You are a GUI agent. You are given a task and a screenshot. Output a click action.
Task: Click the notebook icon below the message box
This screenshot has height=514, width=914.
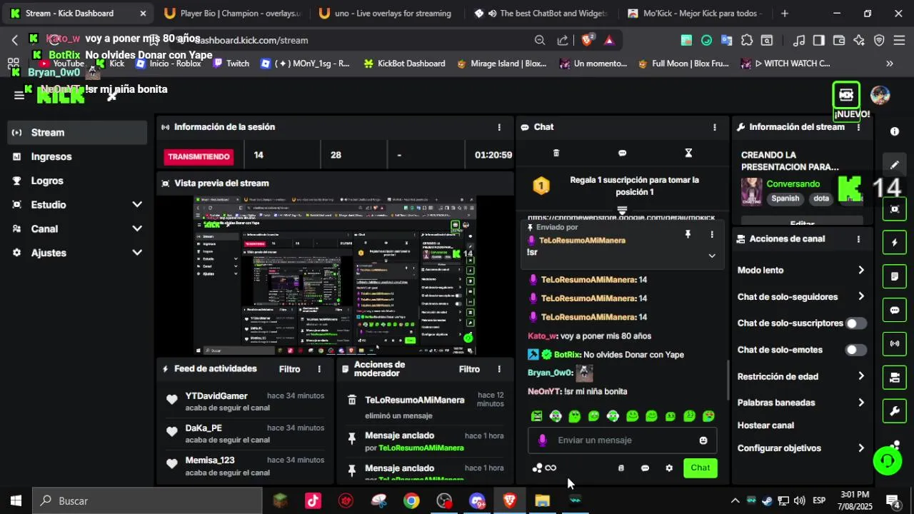(x=621, y=468)
